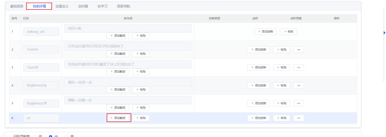Select the 中 sensitivity radio button
This screenshot has width=386, height=137.
[51, 136]
